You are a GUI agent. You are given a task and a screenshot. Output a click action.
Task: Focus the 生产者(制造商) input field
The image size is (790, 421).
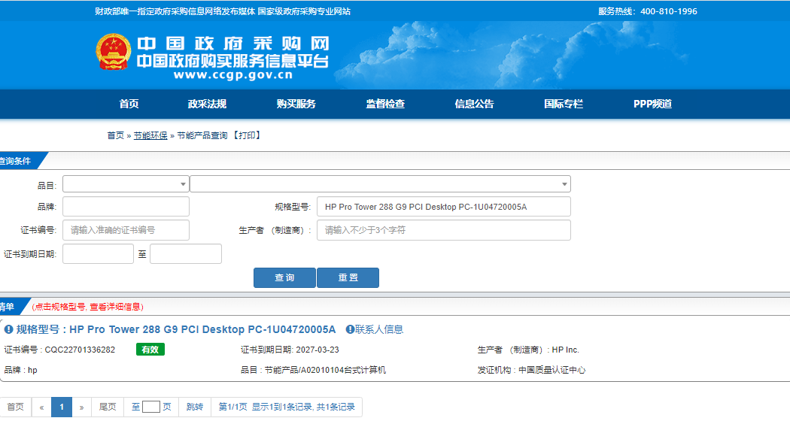(444, 230)
